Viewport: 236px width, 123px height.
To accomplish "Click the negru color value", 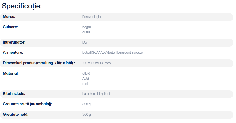I will pyautogui.click(x=86, y=27).
